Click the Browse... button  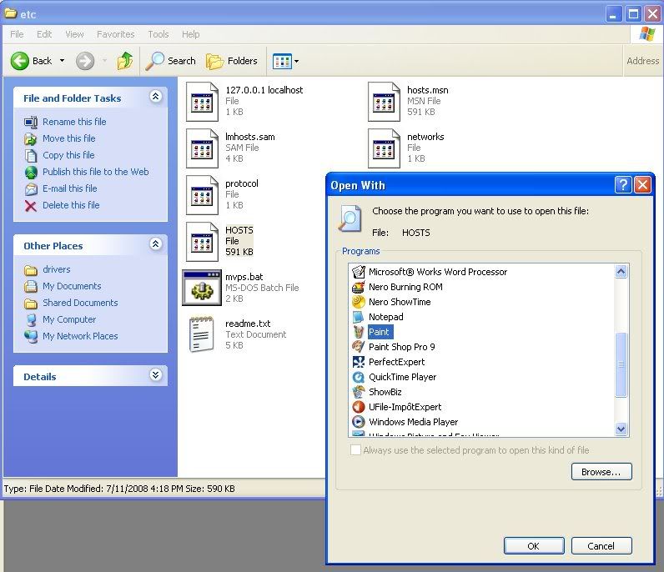601,472
